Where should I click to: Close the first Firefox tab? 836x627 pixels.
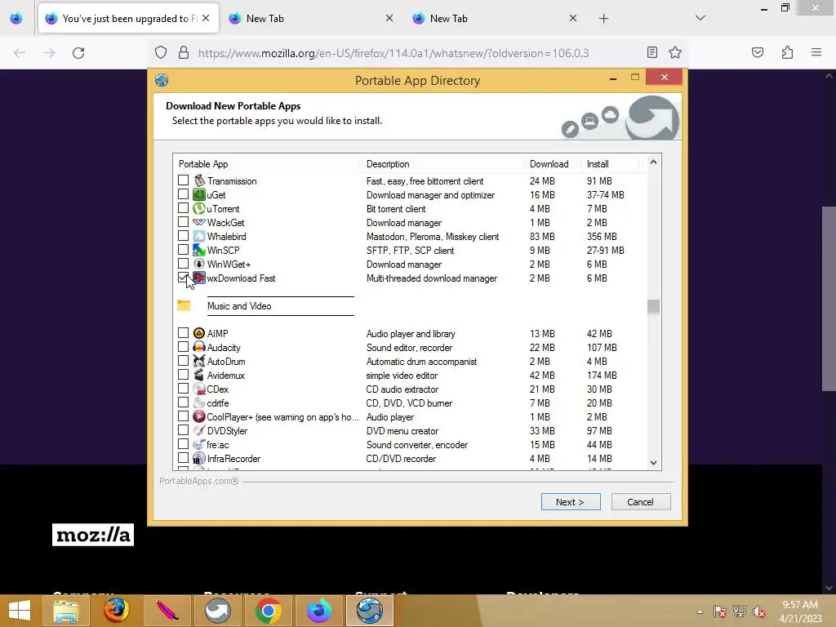pos(206,18)
